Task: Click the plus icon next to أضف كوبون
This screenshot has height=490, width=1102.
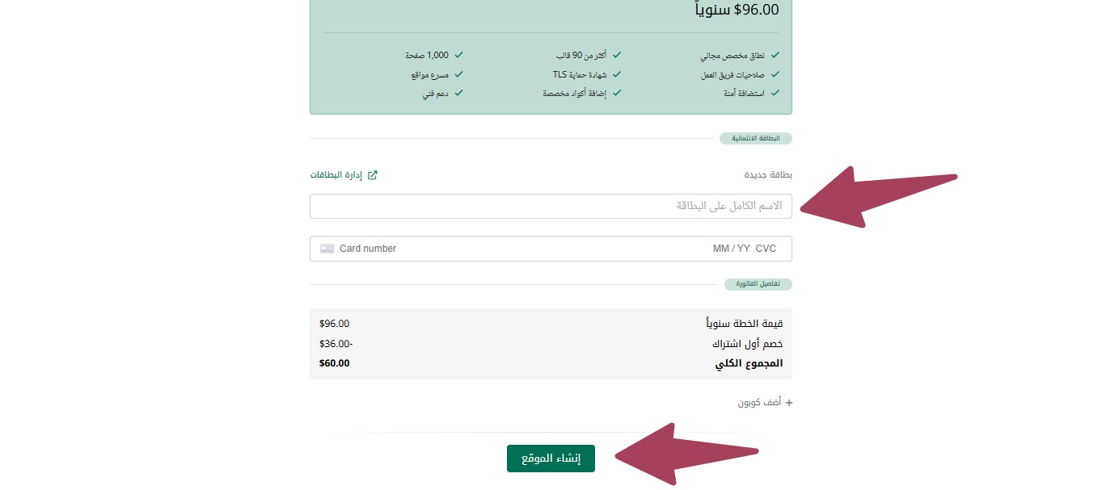Action: [x=789, y=403]
